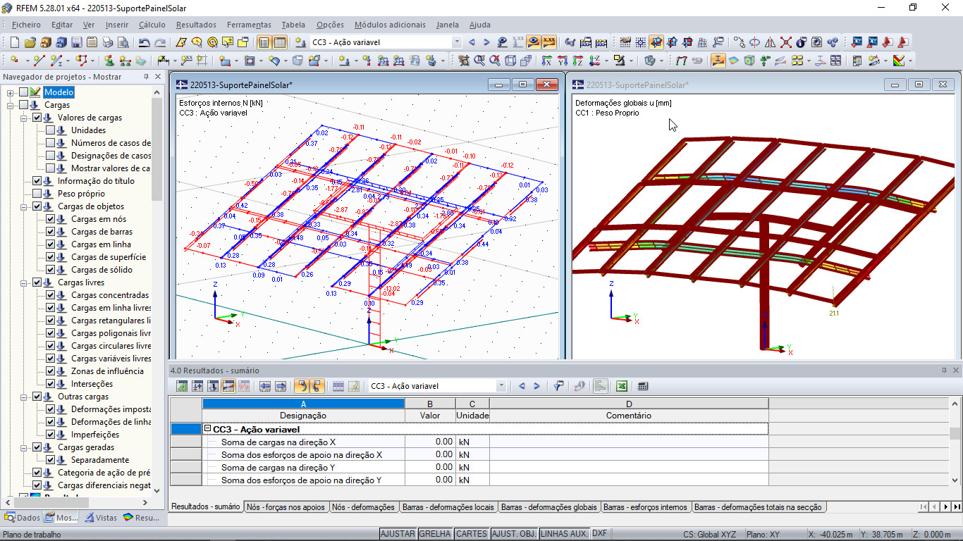The height and width of the screenshot is (541, 963).
Task: Expand the Modelo tree node
Action: (11, 92)
